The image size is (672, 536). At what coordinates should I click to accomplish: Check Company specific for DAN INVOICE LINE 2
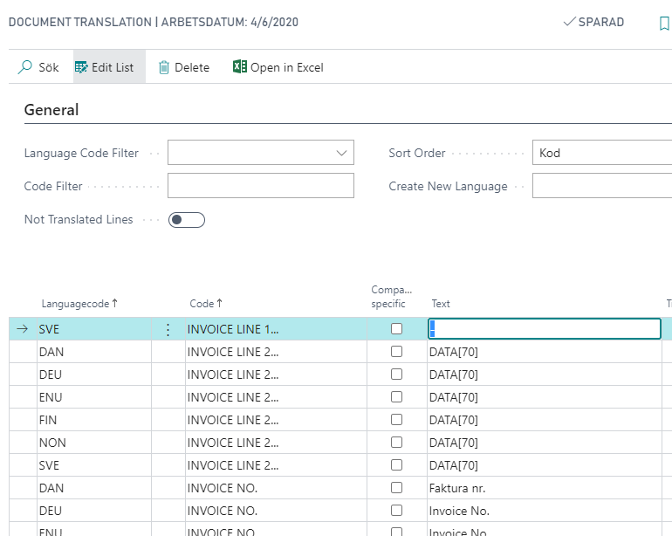click(x=396, y=352)
